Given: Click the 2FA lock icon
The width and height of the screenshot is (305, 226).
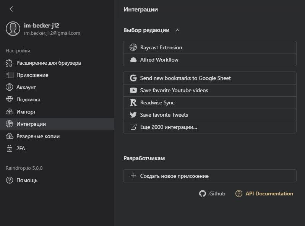Looking at the screenshot, I should tap(9, 148).
